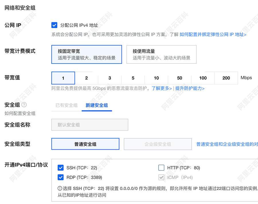Image resolution: width=258 pixels, height=204 pixels.
Task: Pick 100 Mbps bandwidth value
Action: click(x=203, y=78)
